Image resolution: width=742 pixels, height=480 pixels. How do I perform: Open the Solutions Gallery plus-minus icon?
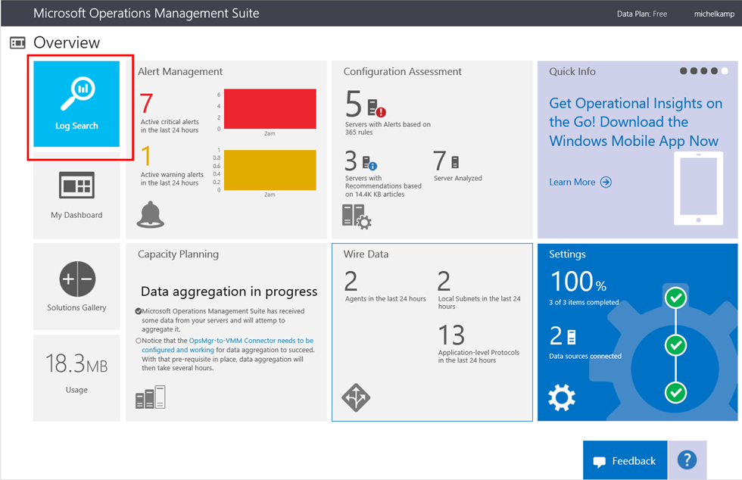77,279
